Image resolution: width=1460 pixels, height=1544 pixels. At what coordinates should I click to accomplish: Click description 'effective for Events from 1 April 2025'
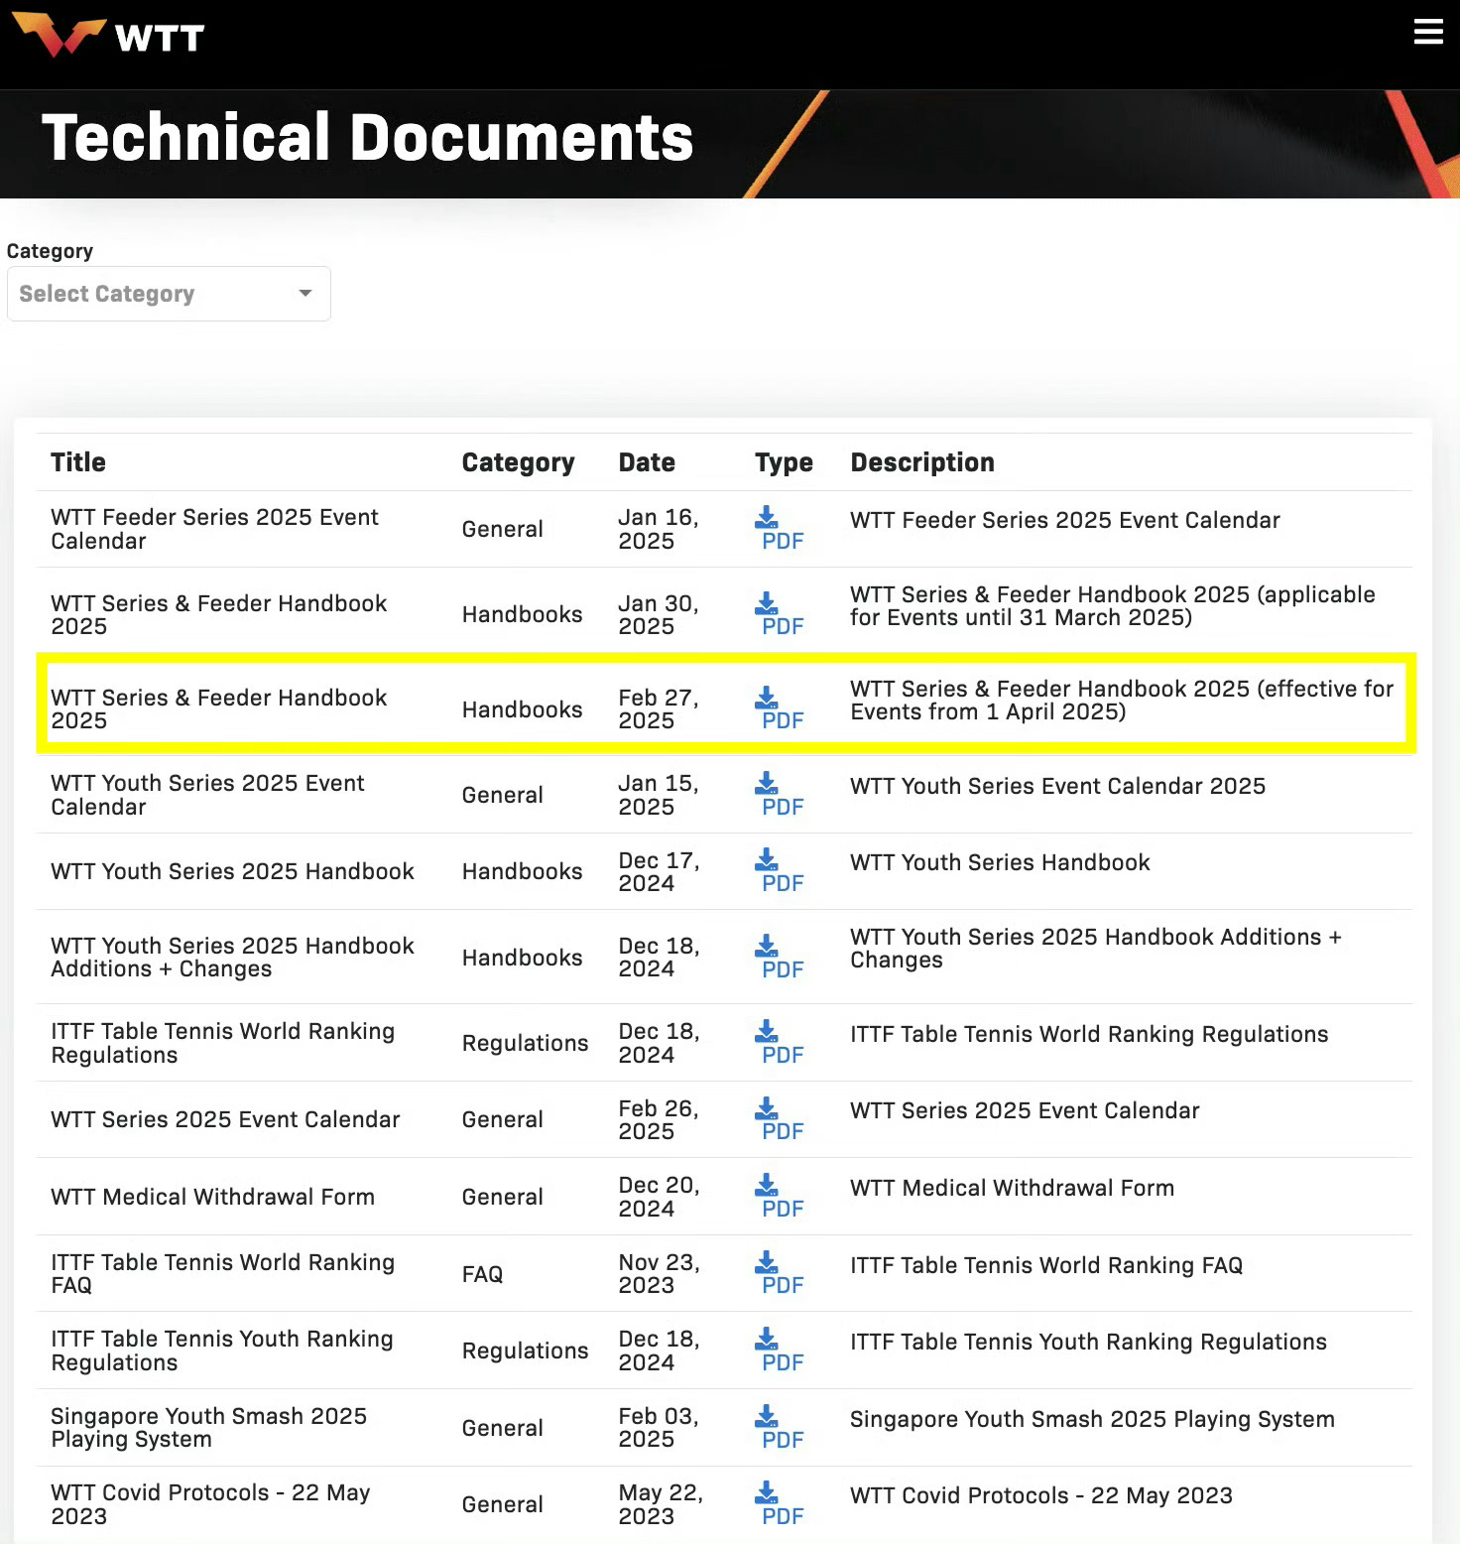tap(1122, 700)
